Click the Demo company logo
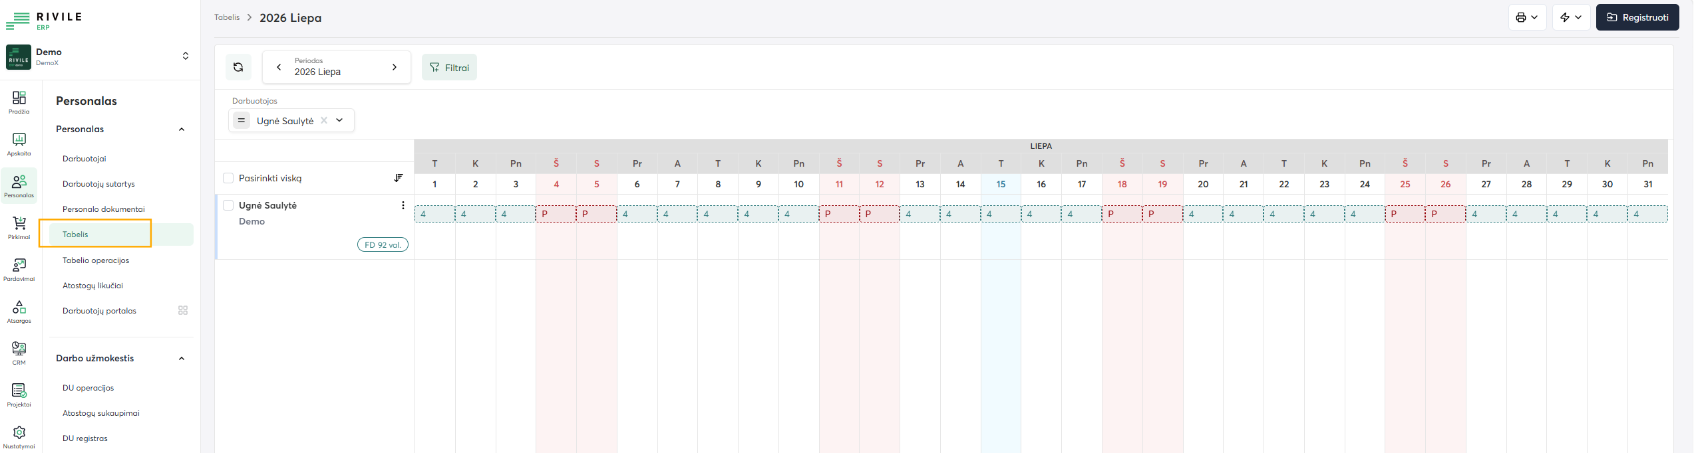This screenshot has height=453, width=1694. pyautogui.click(x=19, y=57)
